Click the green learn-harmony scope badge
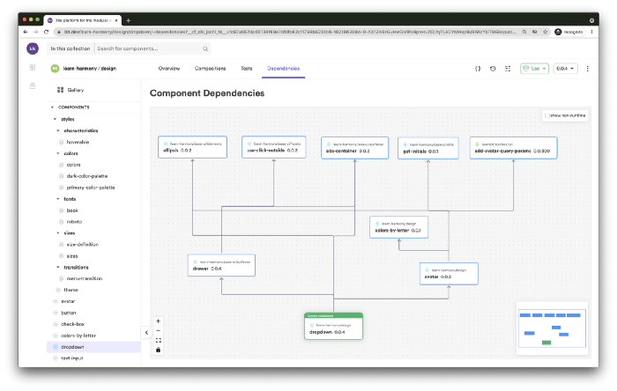617x391 pixels. 55,69
